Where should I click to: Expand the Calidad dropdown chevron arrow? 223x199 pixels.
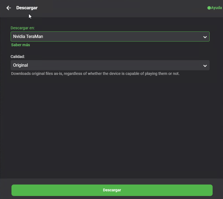(205, 66)
